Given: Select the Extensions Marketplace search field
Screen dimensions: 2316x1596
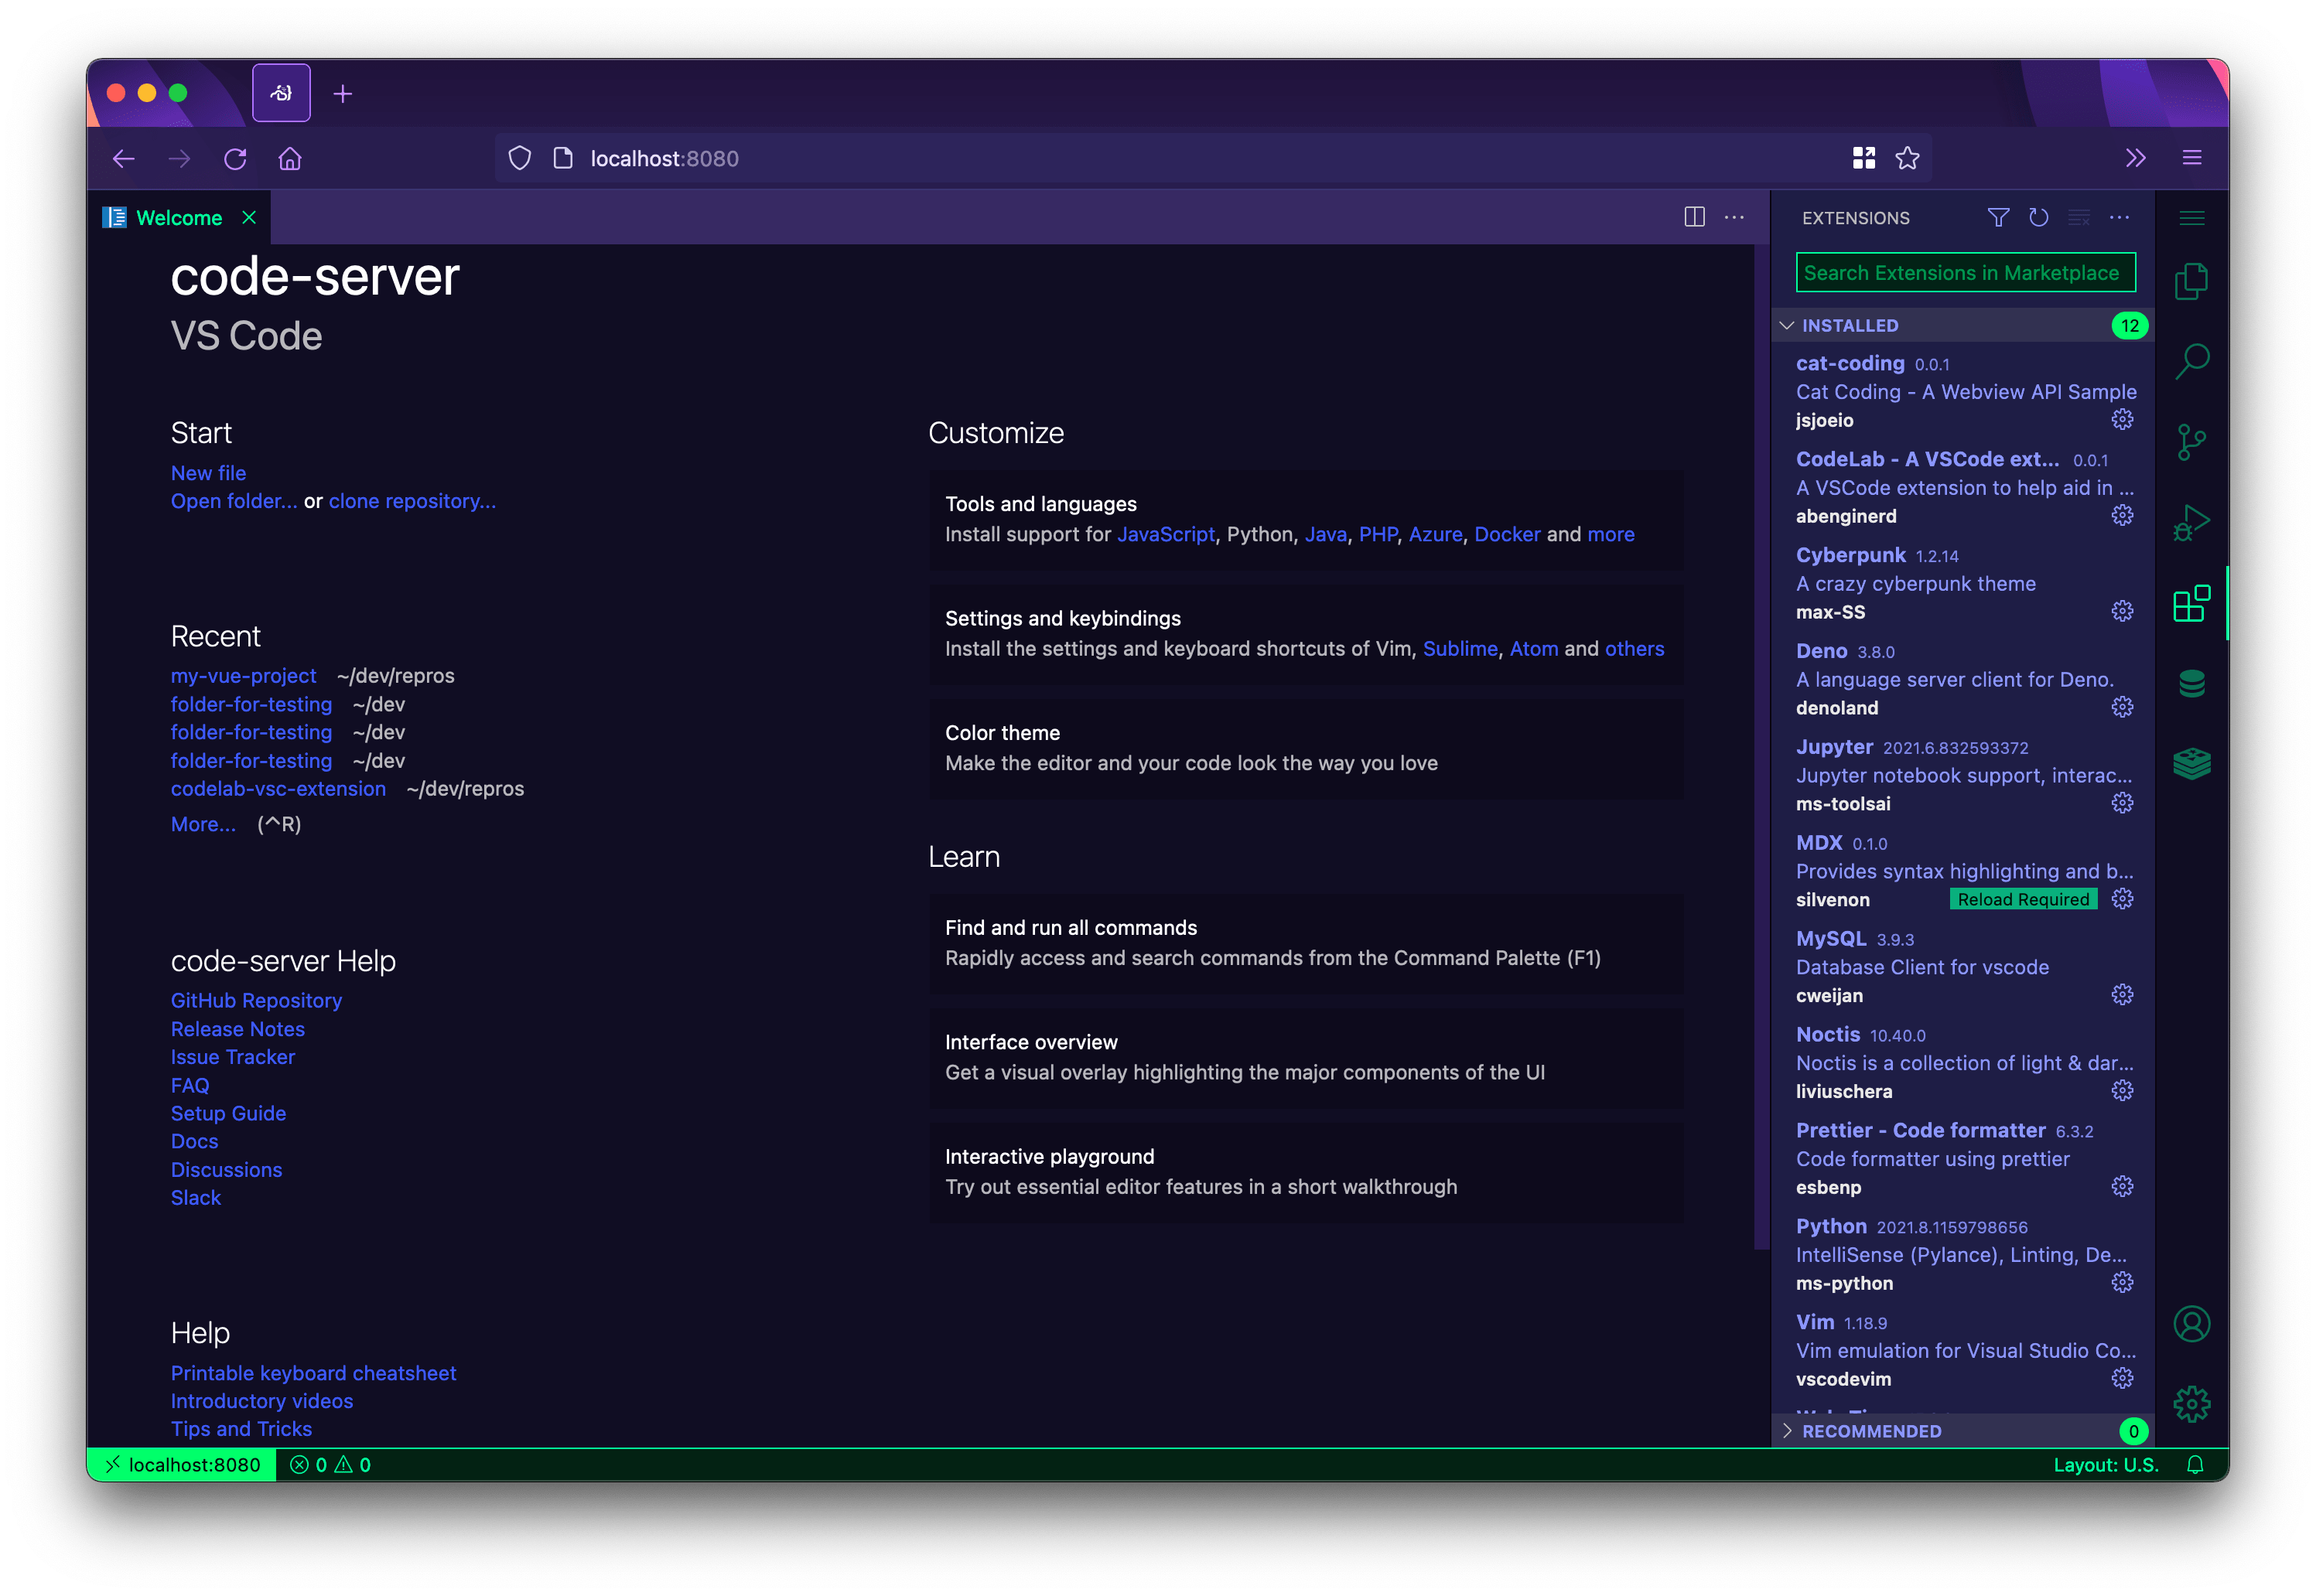Looking at the screenshot, I should click(x=1964, y=275).
